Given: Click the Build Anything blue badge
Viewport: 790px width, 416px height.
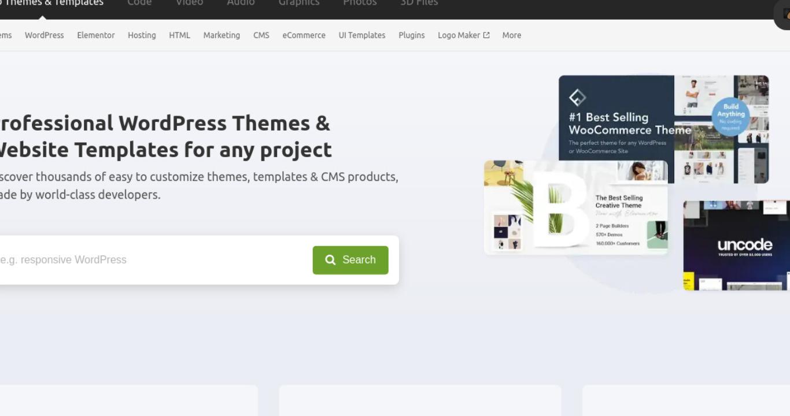Looking at the screenshot, I should 731,116.
